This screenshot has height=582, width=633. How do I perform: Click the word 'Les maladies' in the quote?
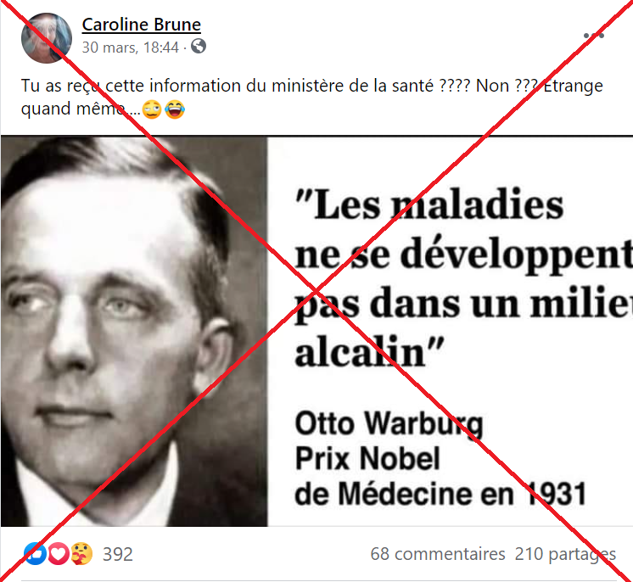pos(429,205)
